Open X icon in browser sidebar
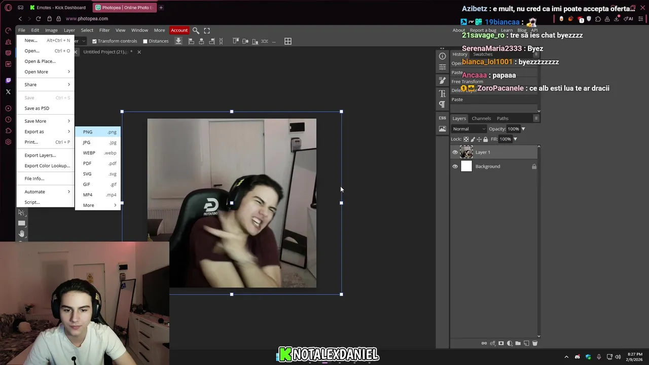Screen dimensions: 649x365 click(8, 92)
